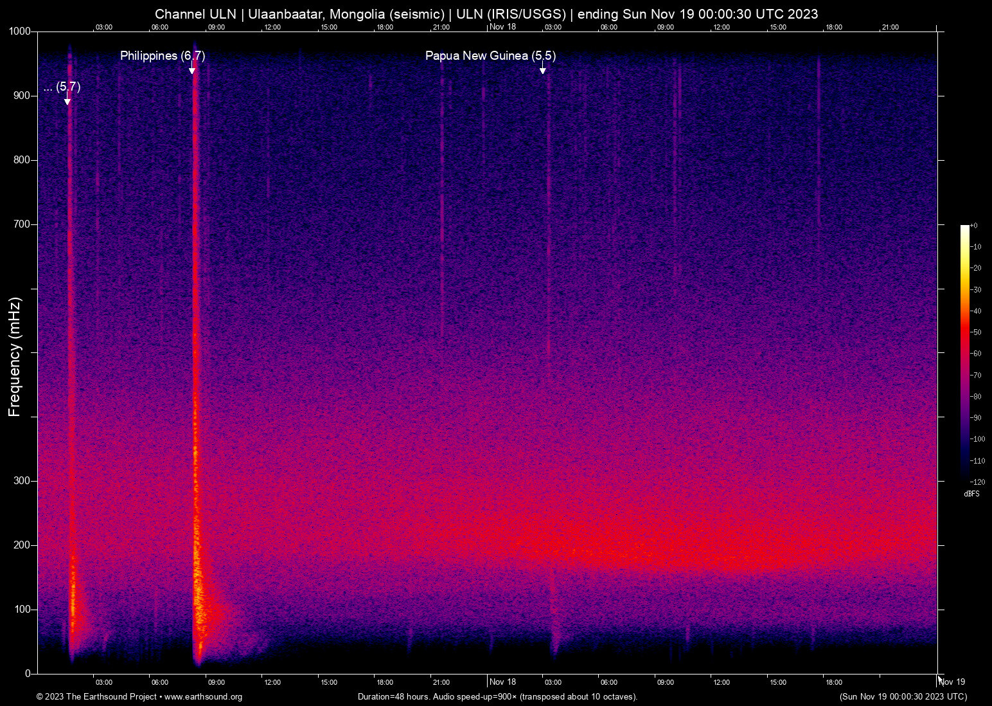The height and width of the screenshot is (706, 992).
Task: Click the Channel ULN title at the top
Action: point(486,14)
